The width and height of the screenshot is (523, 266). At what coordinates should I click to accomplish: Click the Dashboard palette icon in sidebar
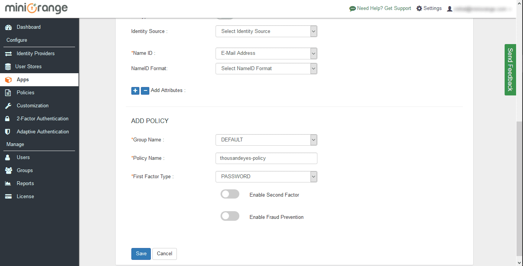(x=8, y=27)
